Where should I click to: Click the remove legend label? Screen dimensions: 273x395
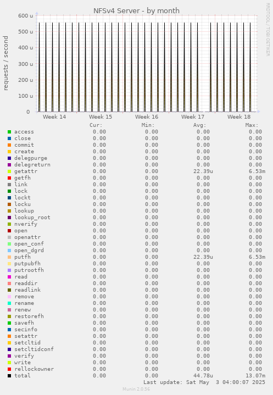[x=24, y=297]
